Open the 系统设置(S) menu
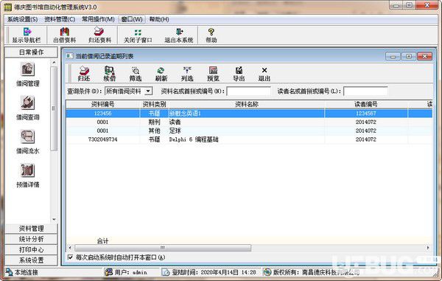 pyautogui.click(x=22, y=19)
